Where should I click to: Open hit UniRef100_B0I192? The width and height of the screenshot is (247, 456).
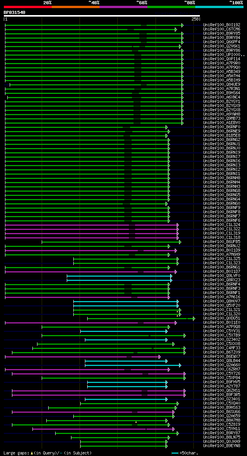[222, 25]
